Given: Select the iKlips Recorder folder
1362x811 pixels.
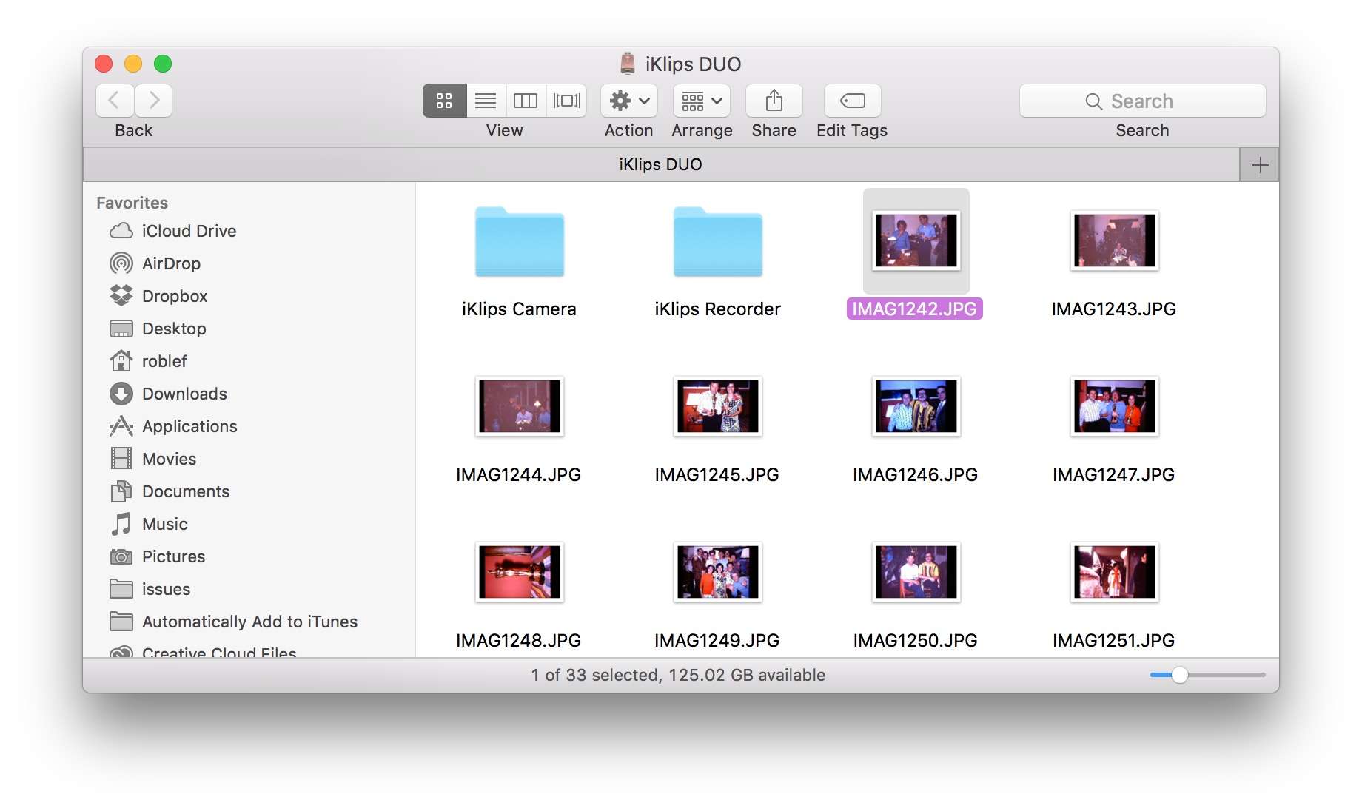Looking at the screenshot, I should click(717, 243).
